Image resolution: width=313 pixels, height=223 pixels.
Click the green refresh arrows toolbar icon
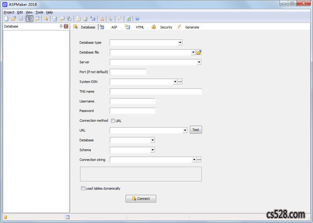[129, 19]
